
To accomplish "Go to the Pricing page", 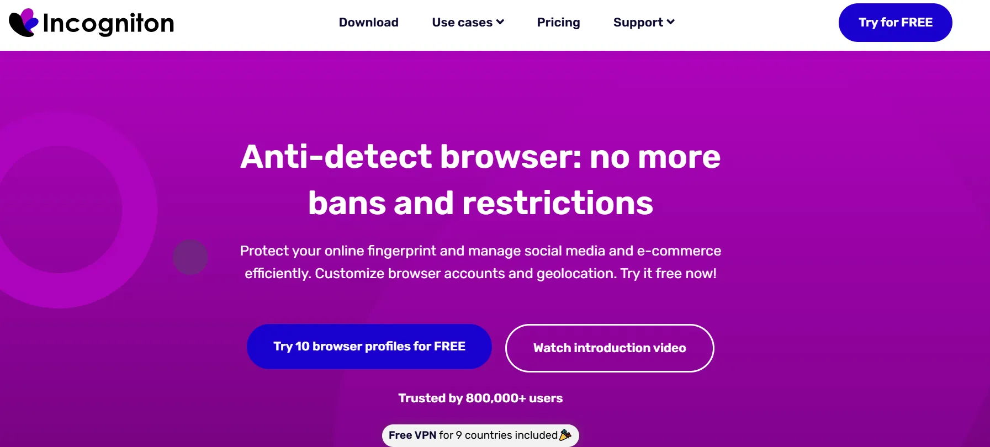I will (558, 23).
